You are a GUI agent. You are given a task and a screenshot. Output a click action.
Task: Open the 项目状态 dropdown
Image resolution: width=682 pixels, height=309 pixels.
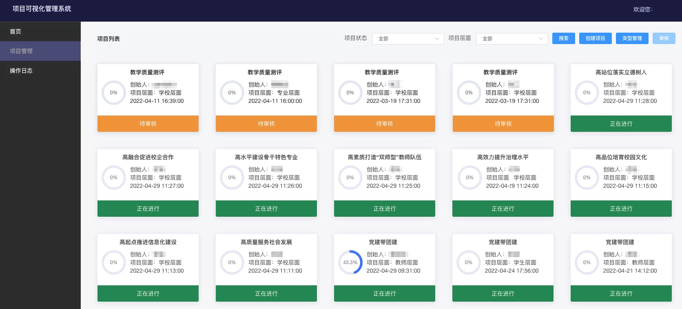click(407, 38)
